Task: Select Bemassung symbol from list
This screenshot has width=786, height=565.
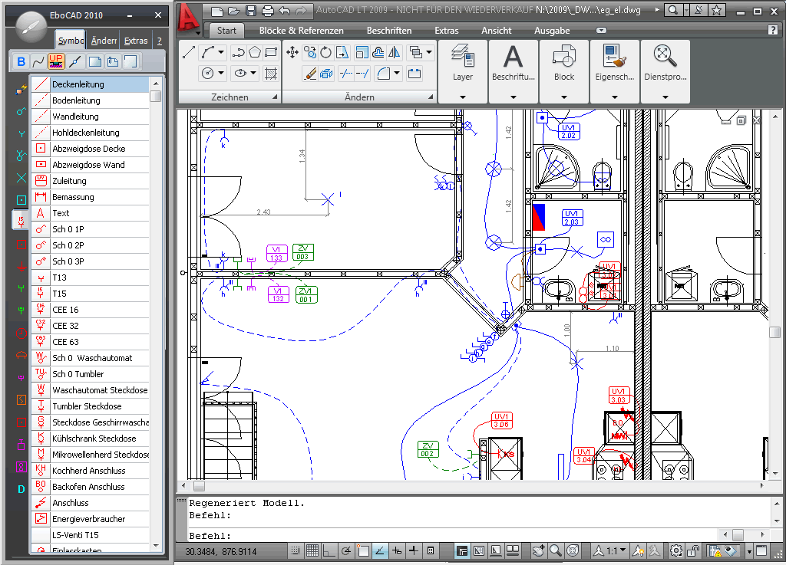Action: click(x=73, y=197)
